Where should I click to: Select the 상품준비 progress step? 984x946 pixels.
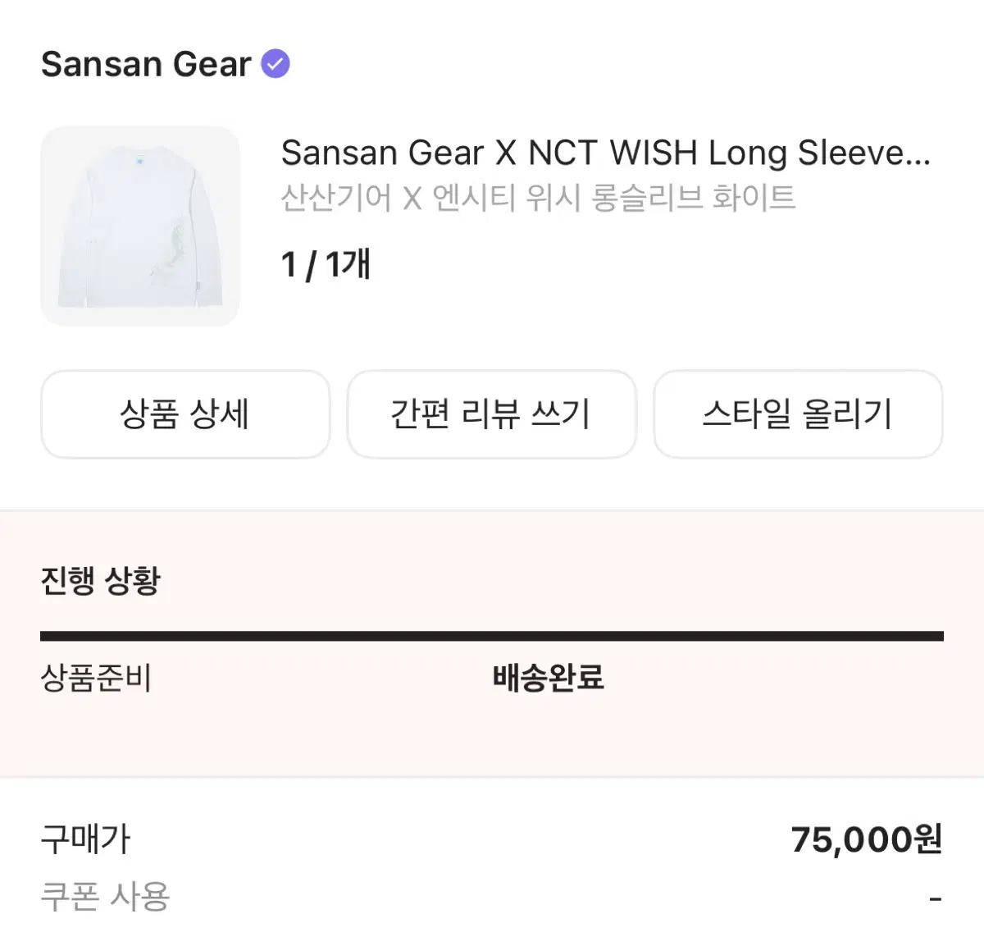(96, 679)
